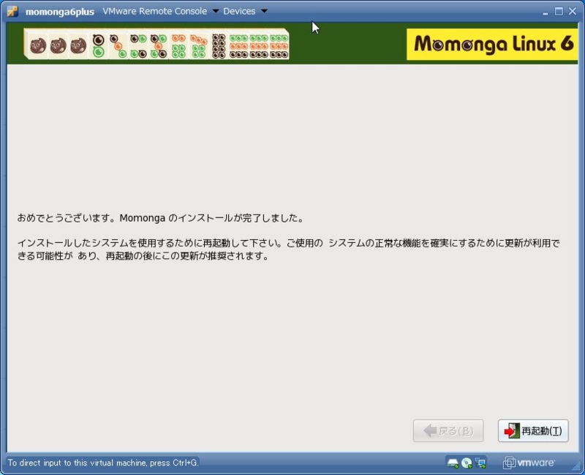The height and width of the screenshot is (475, 585).
Task: Click the 'press Ctrl+G' status bar hint
Action: point(103,463)
